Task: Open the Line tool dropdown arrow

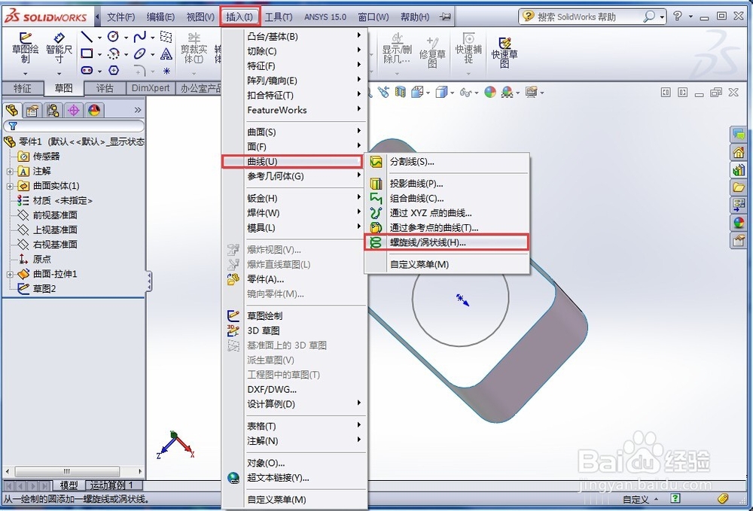Action: tap(99, 38)
